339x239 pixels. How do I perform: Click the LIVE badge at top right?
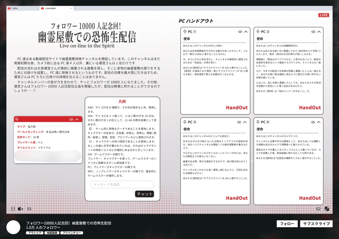pos(323,15)
